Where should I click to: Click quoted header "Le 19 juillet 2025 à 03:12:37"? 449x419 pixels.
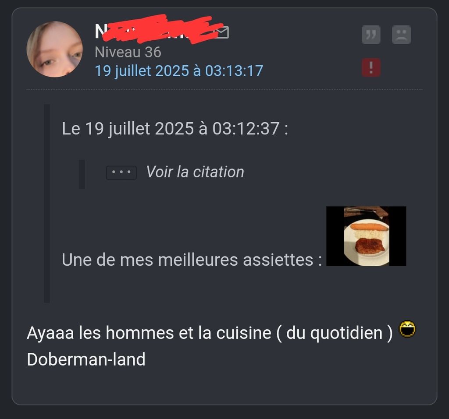click(171, 128)
